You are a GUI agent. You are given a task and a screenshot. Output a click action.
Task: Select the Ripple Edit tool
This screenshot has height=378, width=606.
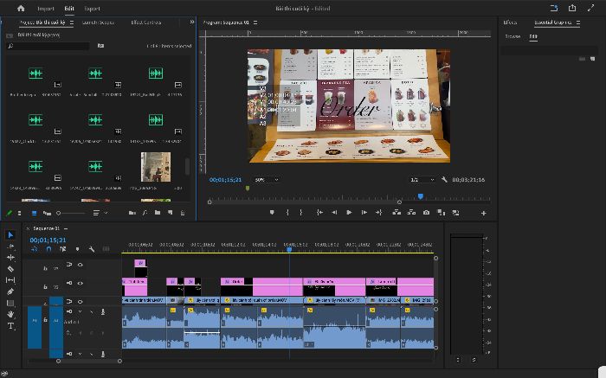[x=10, y=258]
